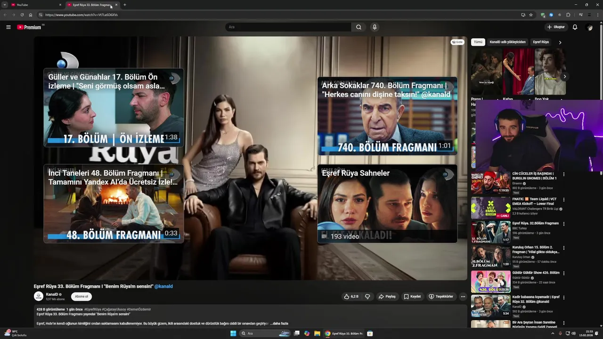Hide end screen cards with Gizle
This screenshot has height=339, width=603.
click(457, 42)
